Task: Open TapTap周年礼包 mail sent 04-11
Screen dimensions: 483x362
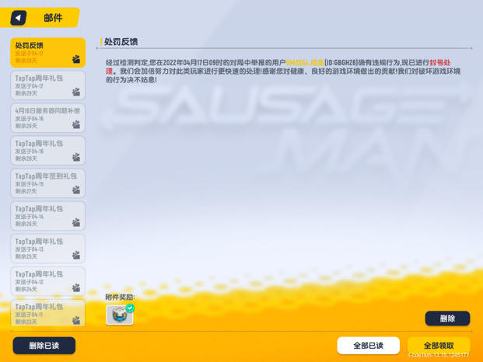Action: point(47,313)
